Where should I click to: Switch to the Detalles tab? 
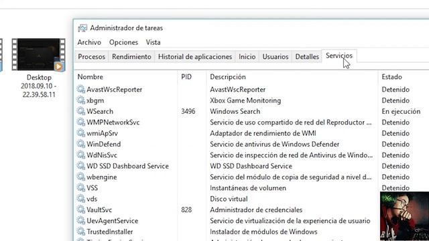click(x=307, y=56)
